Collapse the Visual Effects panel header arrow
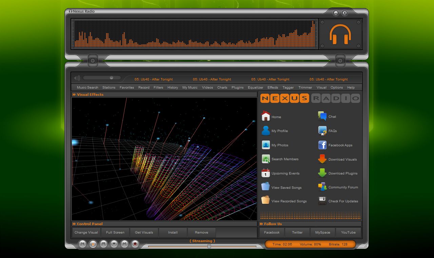Image resolution: width=434 pixels, height=258 pixels. (74, 95)
